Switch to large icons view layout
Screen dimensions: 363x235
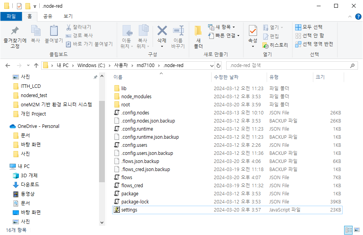[x=357, y=230]
